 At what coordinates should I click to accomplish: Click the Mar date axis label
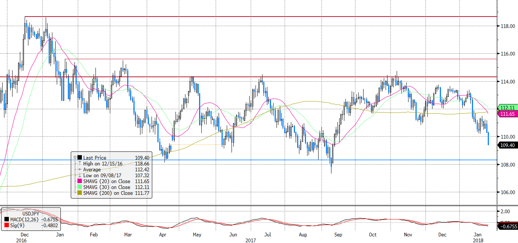(x=128, y=235)
